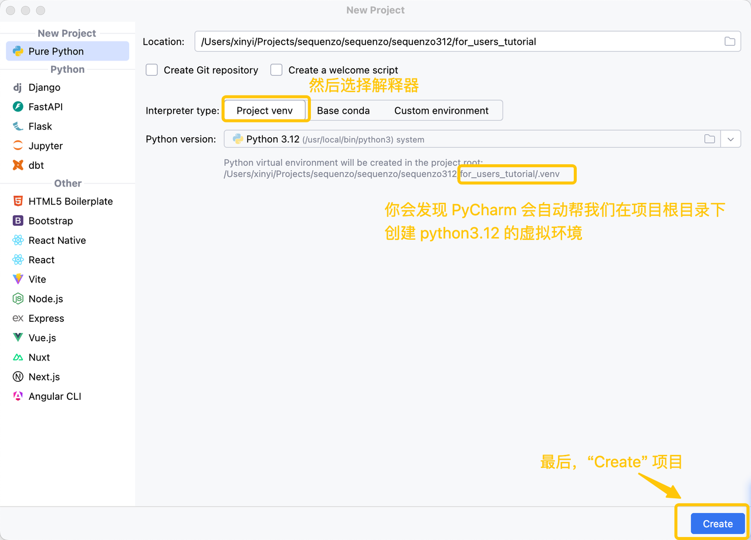Enable Create Git repository
Screen dimensions: 751x540
click(151, 70)
